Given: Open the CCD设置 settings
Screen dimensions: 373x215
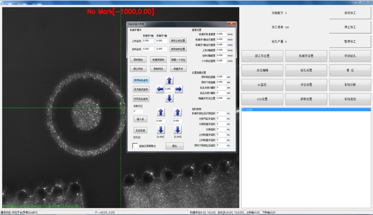Looking at the screenshot, I should [262, 99].
